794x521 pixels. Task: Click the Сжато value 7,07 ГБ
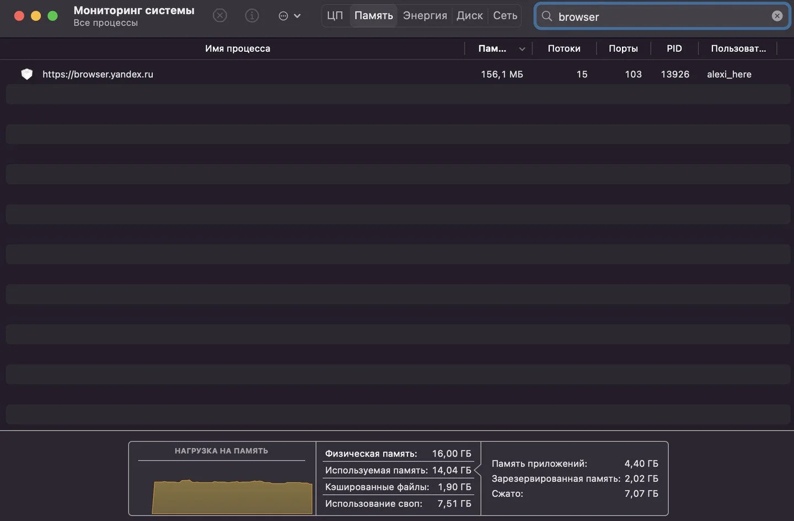(x=641, y=493)
